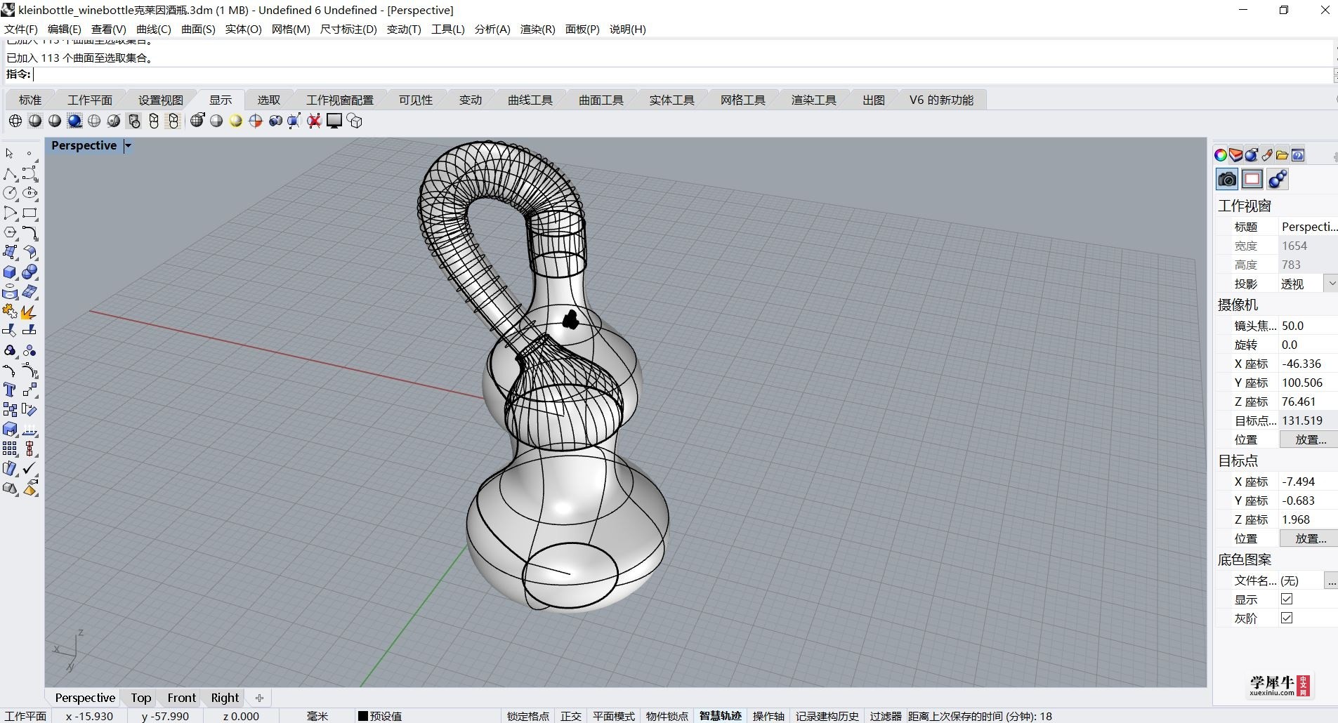Click the blue rendered display mode icon
The width and height of the screenshot is (1338, 723).
point(74,121)
